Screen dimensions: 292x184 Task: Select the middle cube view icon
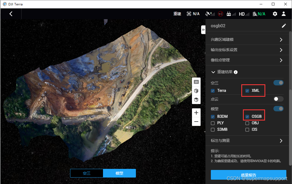[x=196, y=91]
